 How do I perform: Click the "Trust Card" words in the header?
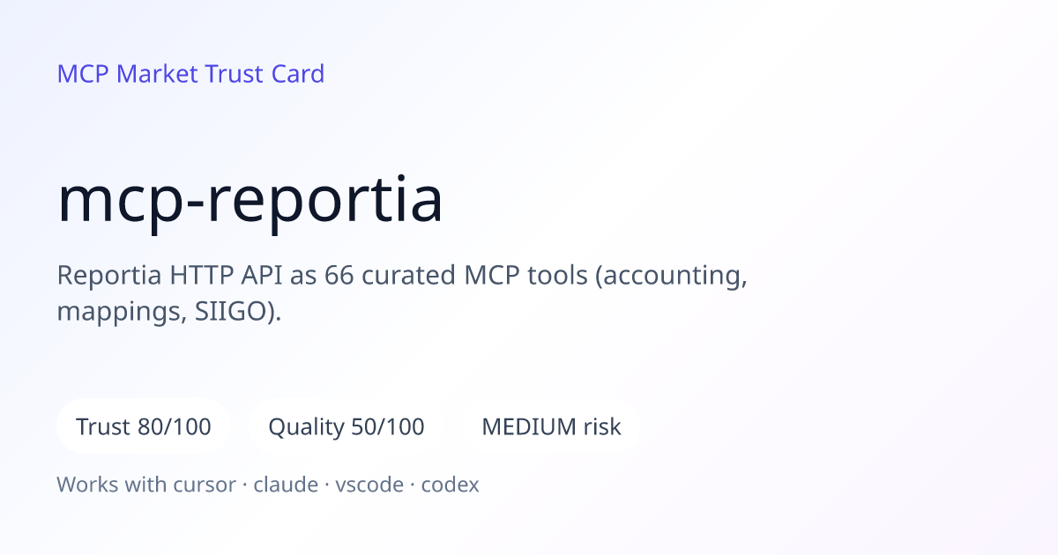click(x=264, y=74)
